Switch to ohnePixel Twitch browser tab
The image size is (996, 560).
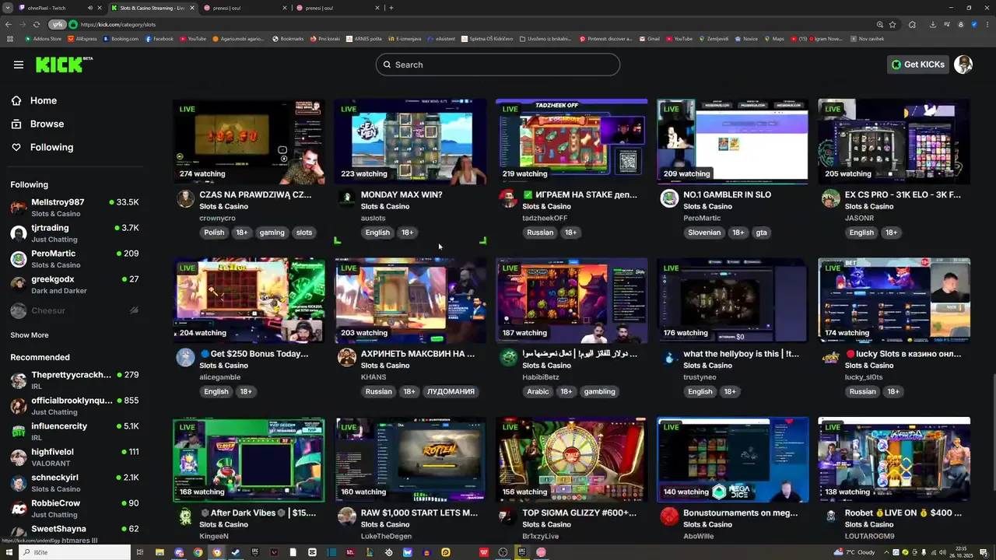(x=53, y=8)
